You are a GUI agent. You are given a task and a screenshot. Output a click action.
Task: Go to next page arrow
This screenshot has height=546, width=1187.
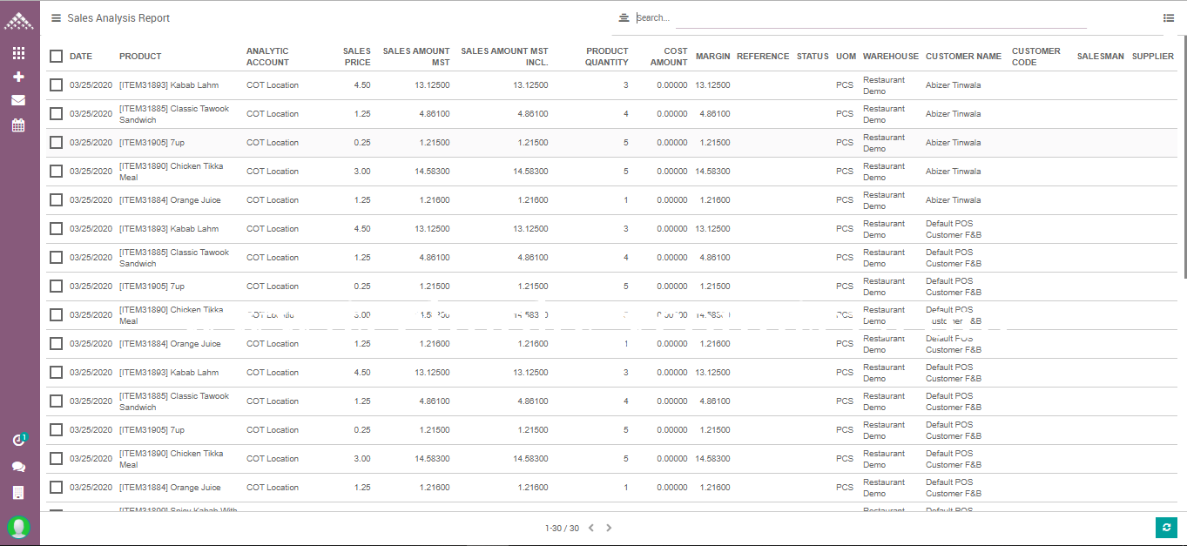tap(609, 528)
